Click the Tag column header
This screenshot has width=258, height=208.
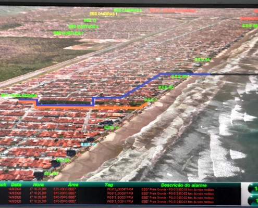[109, 185]
